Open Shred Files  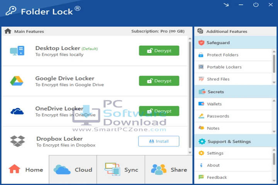[x=233, y=79]
